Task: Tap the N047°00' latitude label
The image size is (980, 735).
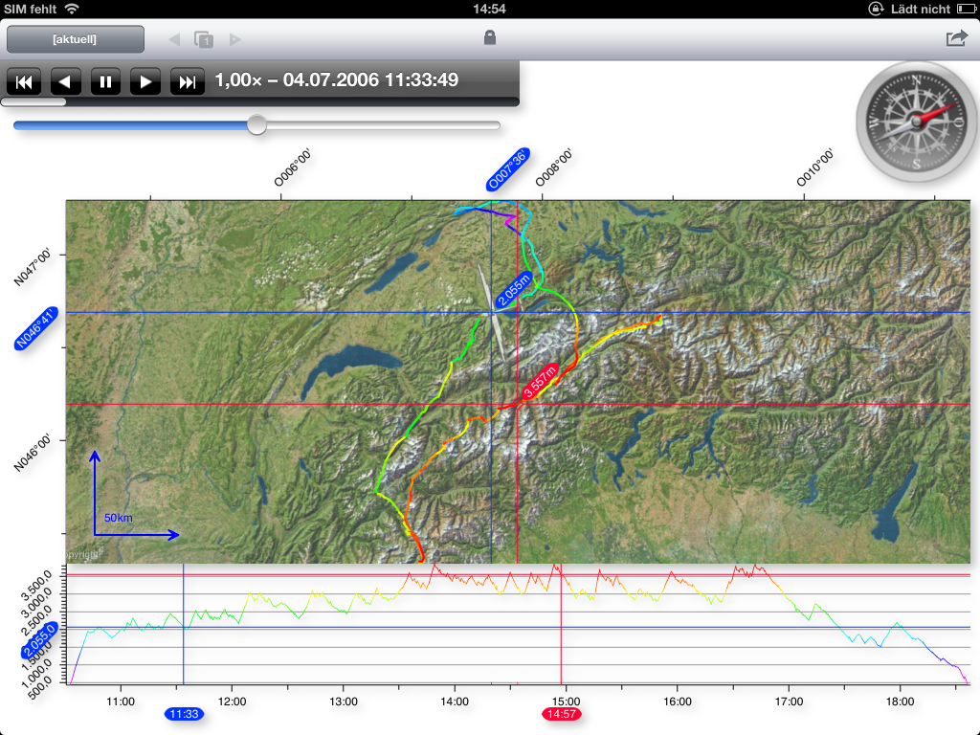Action: point(33,268)
